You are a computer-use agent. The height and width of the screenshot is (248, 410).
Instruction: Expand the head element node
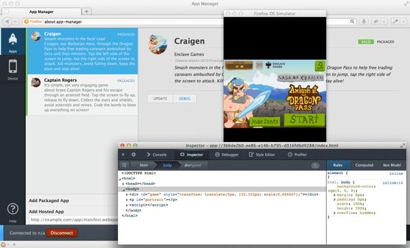[124, 184]
